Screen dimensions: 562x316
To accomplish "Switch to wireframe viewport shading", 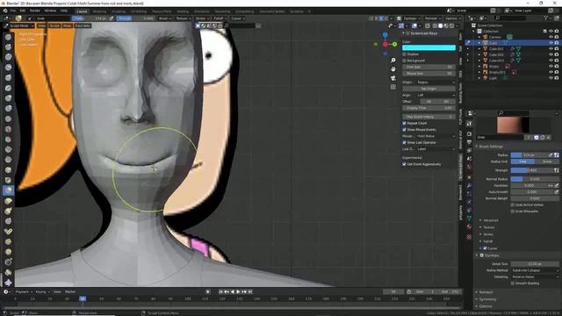I will pyautogui.click(x=435, y=25).
